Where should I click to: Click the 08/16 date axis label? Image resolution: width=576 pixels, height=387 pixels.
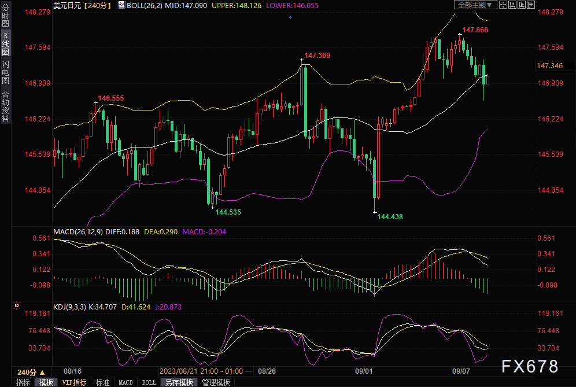coord(72,371)
